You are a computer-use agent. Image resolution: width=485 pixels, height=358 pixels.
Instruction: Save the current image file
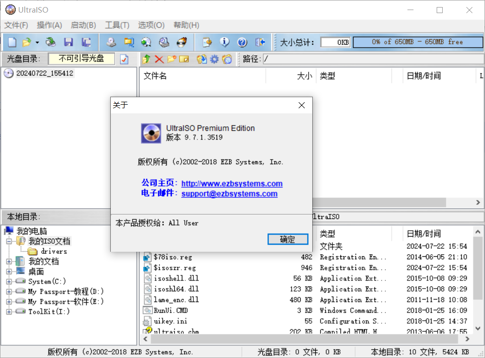coord(68,42)
